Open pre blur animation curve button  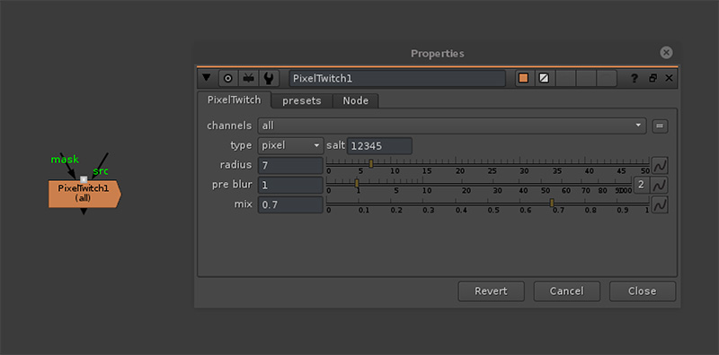coord(660,185)
